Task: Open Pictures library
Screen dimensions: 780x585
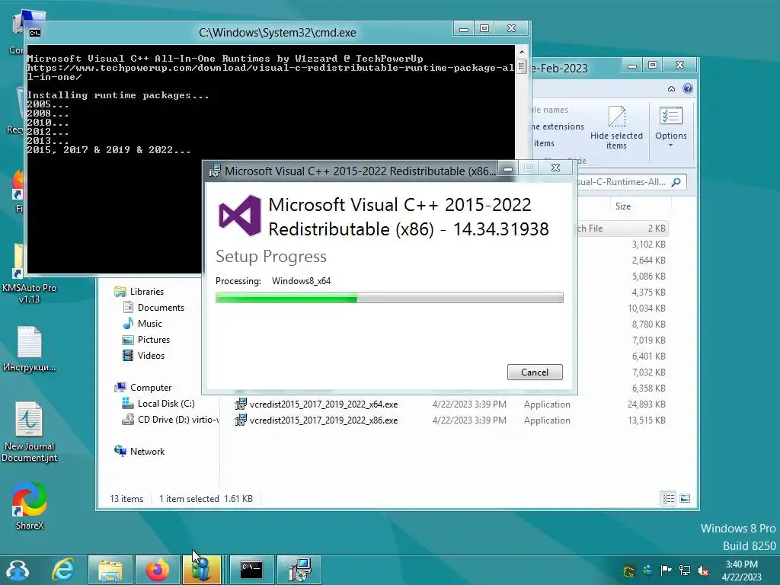Action: [x=153, y=339]
